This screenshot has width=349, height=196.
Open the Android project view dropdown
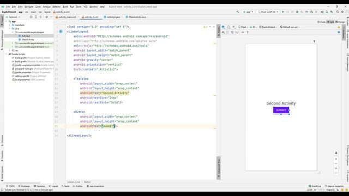(13, 17)
